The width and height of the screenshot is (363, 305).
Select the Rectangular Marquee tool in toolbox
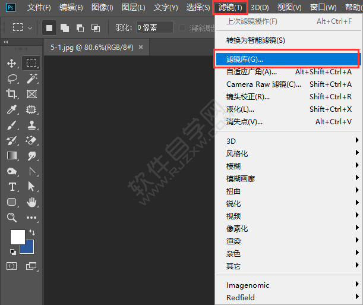click(x=31, y=63)
